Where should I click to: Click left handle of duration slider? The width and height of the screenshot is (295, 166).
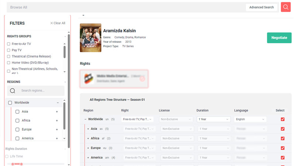point(13,164)
